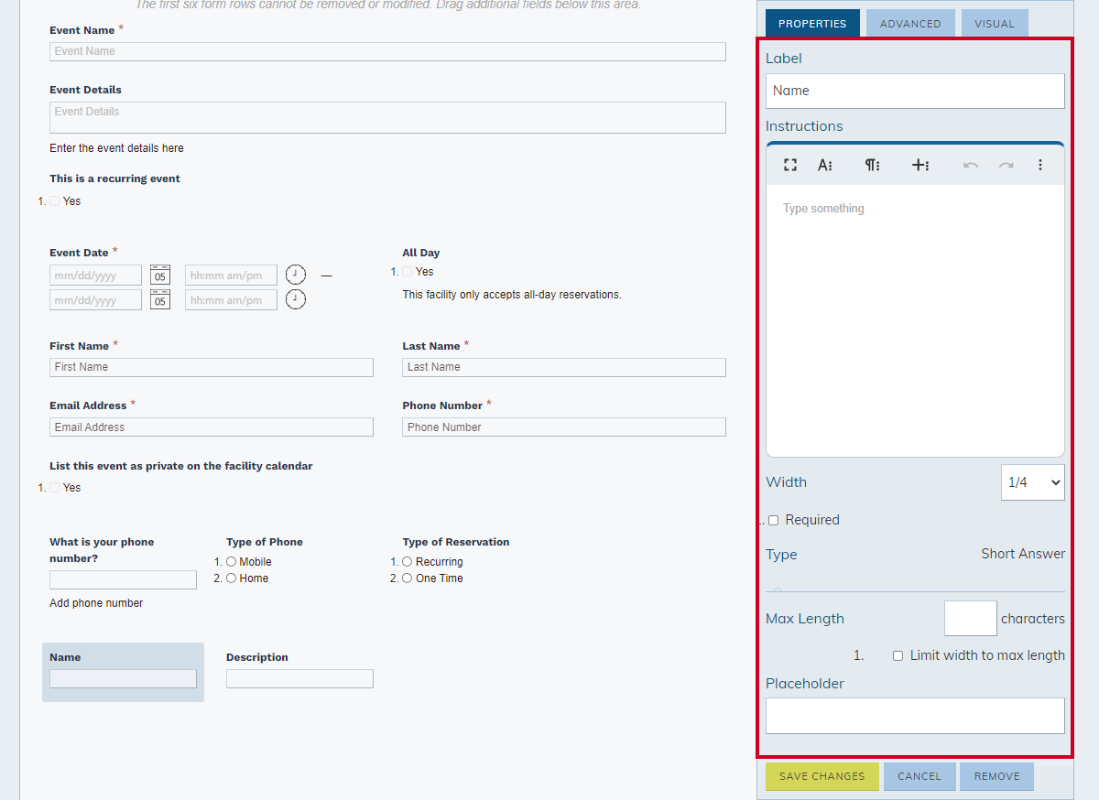Enable Limit width to max length
Viewport: 1099px width, 800px height.
click(x=898, y=655)
